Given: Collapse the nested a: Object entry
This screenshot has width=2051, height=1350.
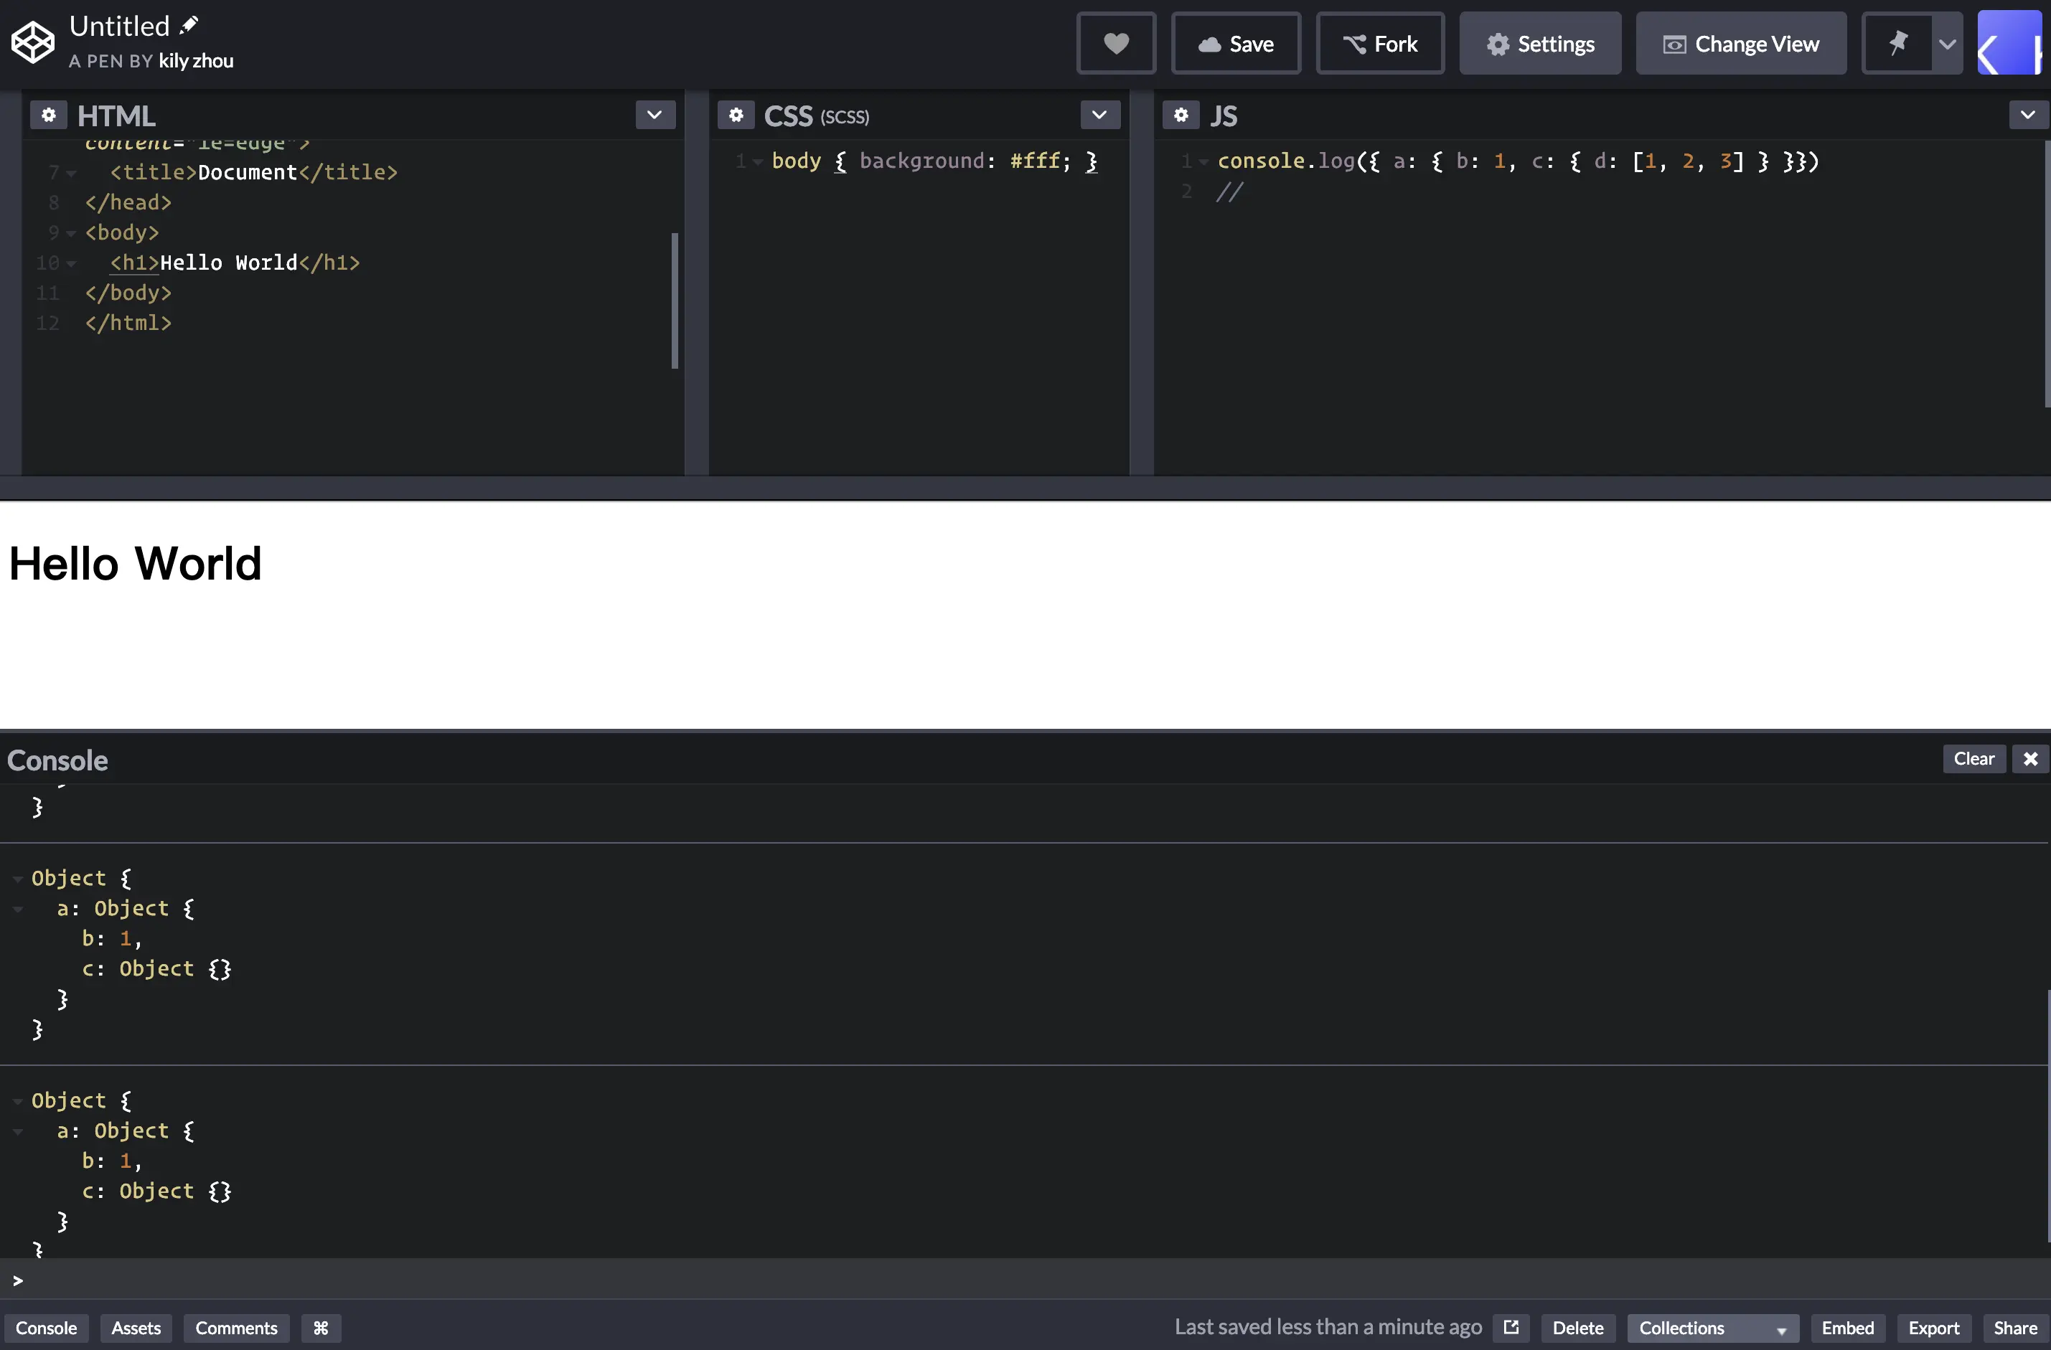Looking at the screenshot, I should pyautogui.click(x=19, y=909).
